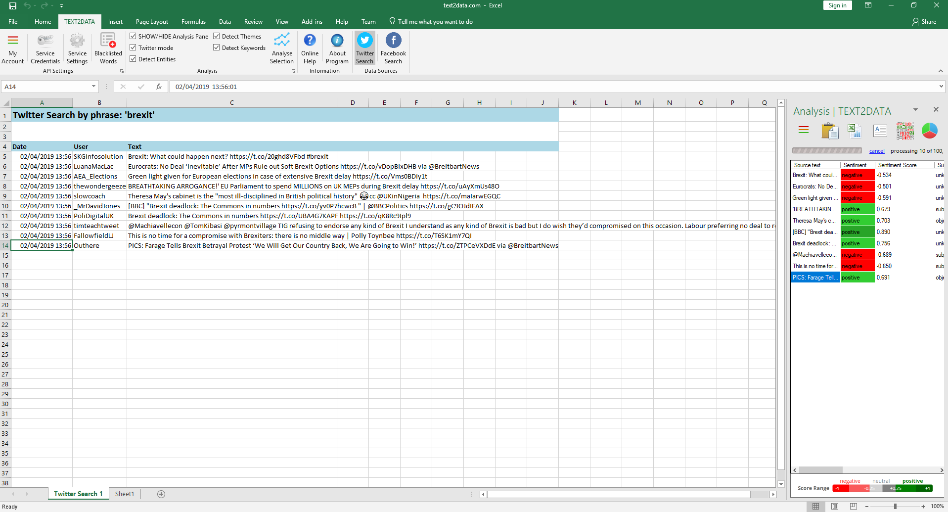Expand the formula bar
This screenshot has width=948, height=512.
941,87
